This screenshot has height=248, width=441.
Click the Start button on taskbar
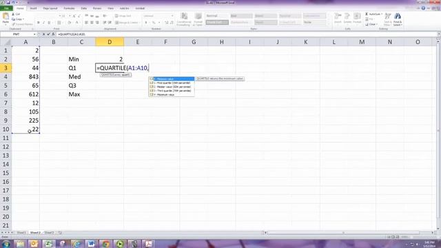point(6,243)
